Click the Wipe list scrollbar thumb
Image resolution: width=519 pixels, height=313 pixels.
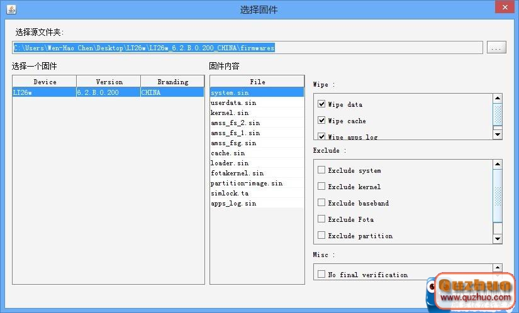coord(498,114)
